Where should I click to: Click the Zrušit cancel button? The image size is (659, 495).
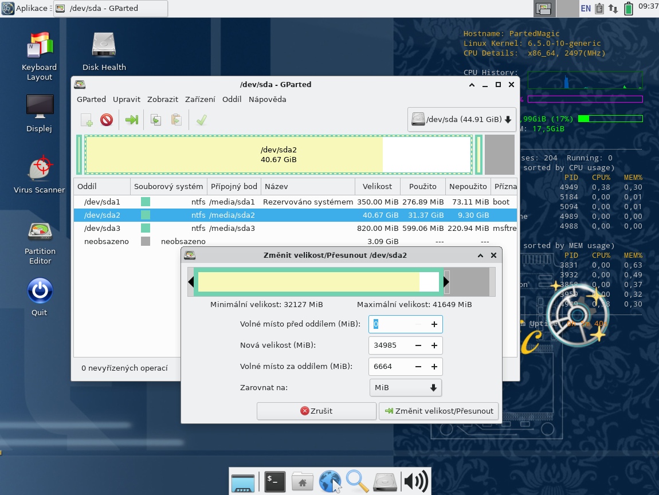tap(316, 411)
